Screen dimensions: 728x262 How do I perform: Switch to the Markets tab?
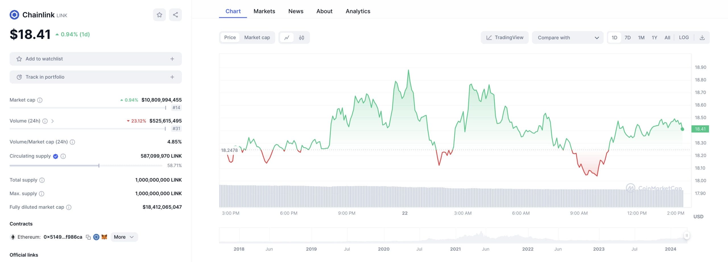click(x=264, y=11)
